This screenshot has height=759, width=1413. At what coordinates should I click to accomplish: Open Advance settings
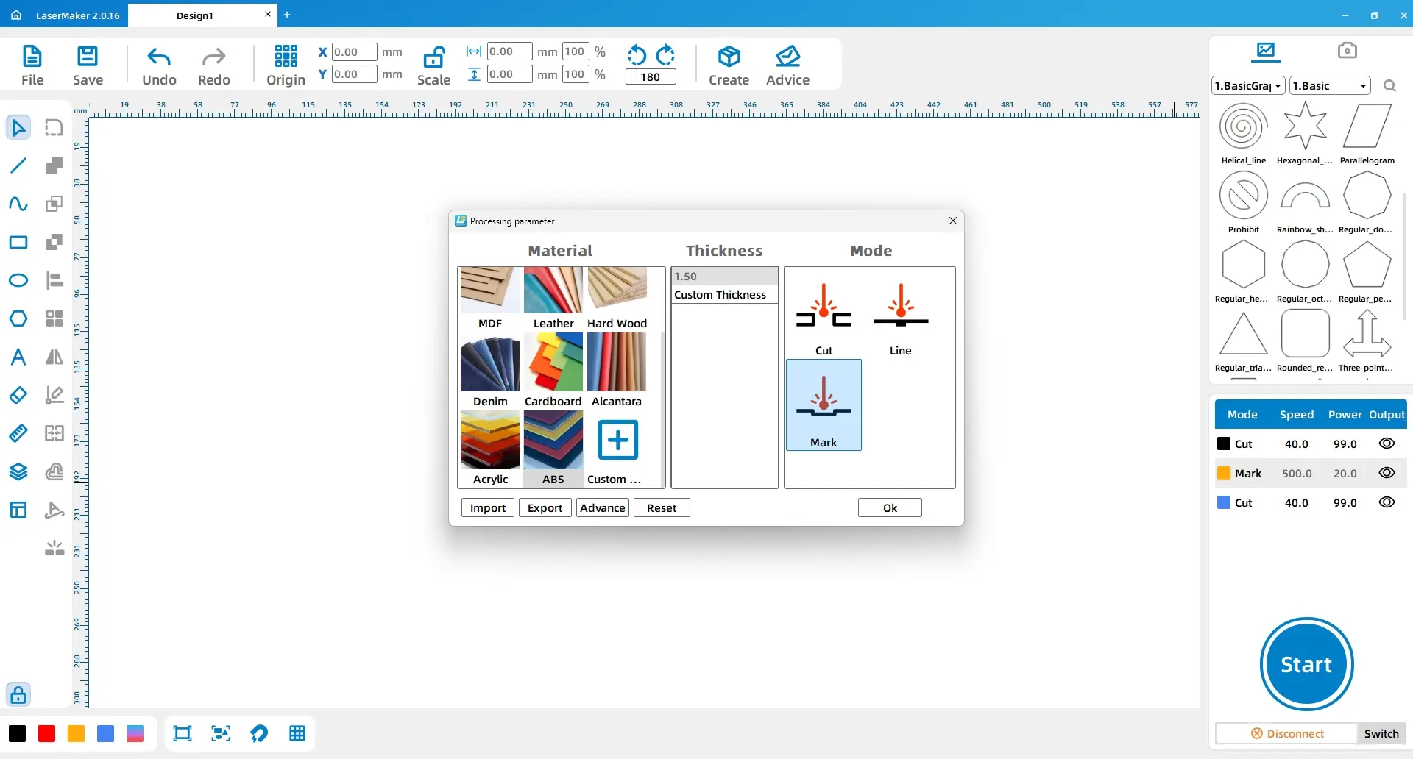click(x=602, y=507)
